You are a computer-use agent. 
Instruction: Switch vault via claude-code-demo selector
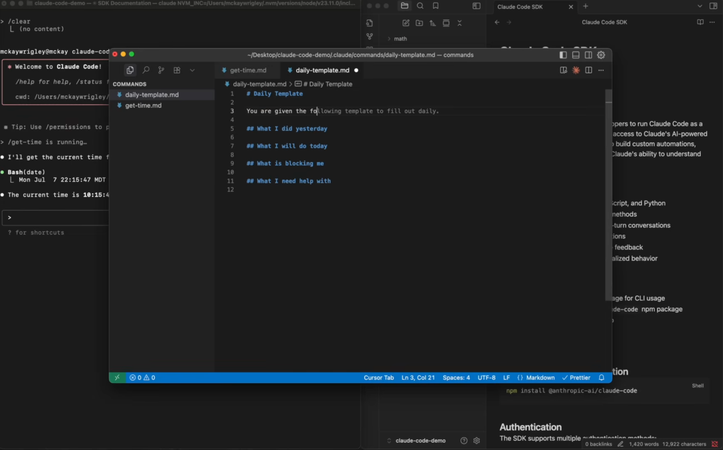point(416,441)
